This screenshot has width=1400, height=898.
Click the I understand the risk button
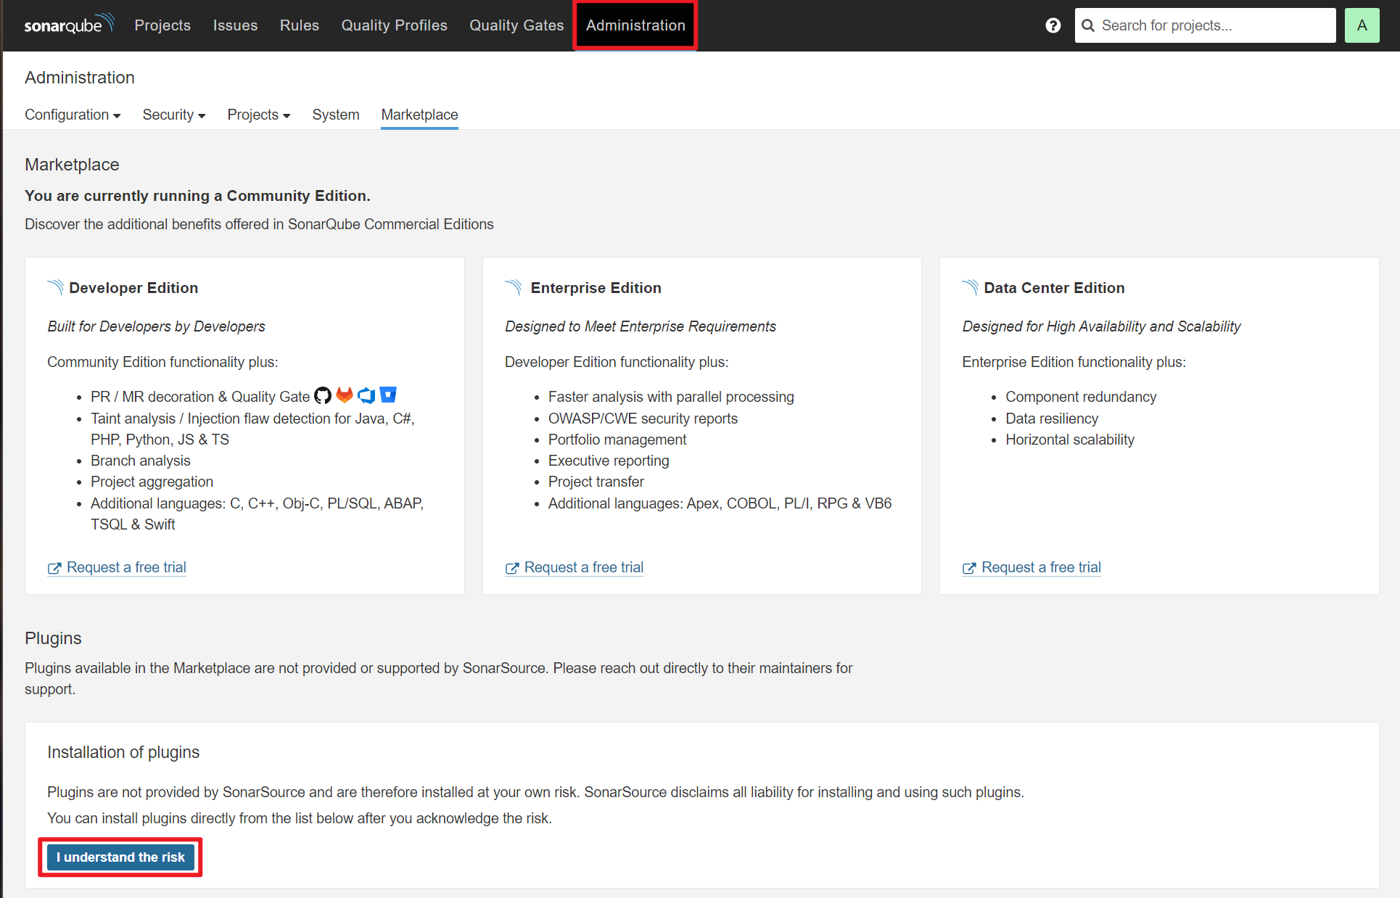(x=120, y=857)
